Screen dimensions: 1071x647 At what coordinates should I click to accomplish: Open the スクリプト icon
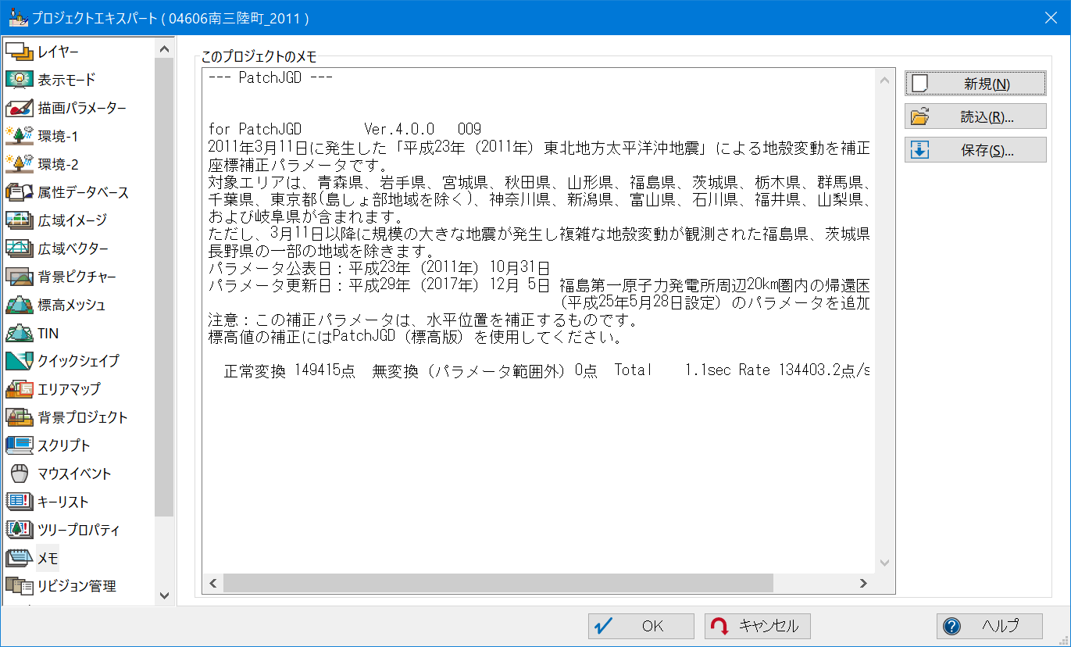[19, 445]
